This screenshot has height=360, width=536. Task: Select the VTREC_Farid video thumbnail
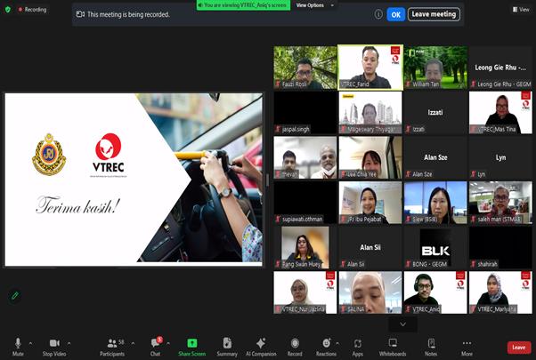point(370,67)
